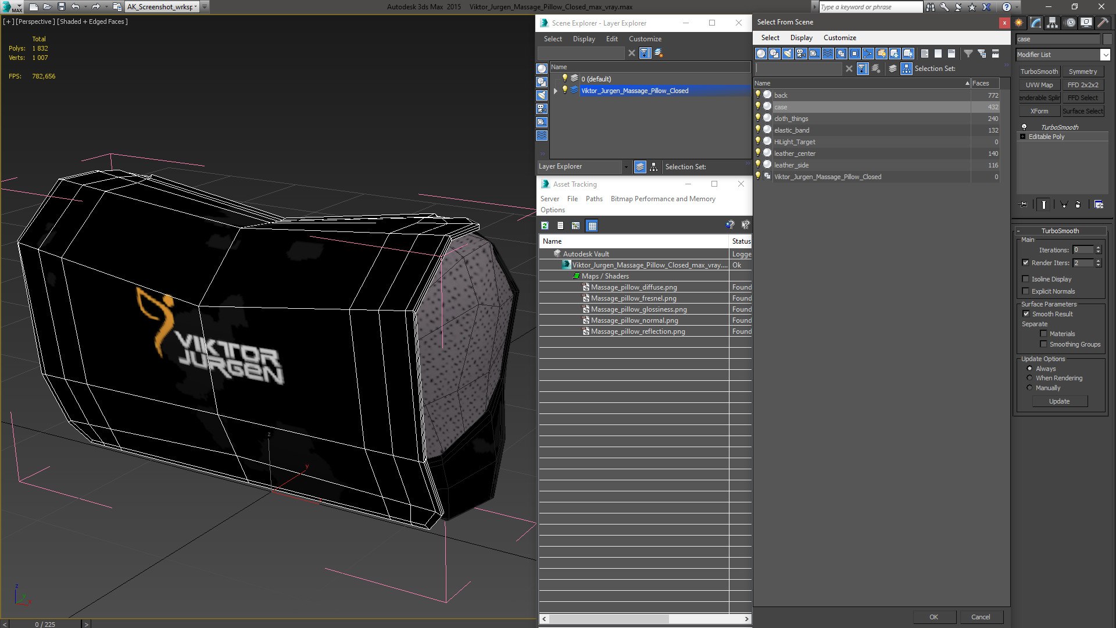Open the Modifier List dropdown

tap(1105, 55)
